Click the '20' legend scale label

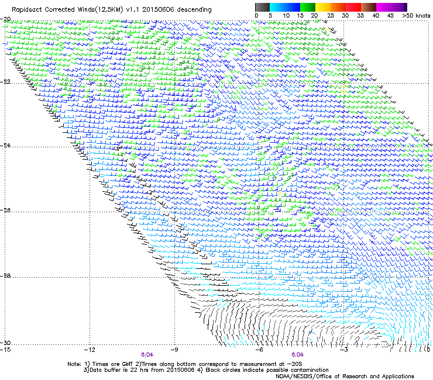(315, 16)
